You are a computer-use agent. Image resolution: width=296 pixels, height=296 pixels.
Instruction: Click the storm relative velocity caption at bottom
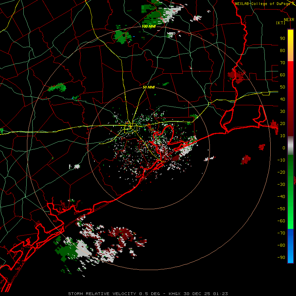[148, 294]
